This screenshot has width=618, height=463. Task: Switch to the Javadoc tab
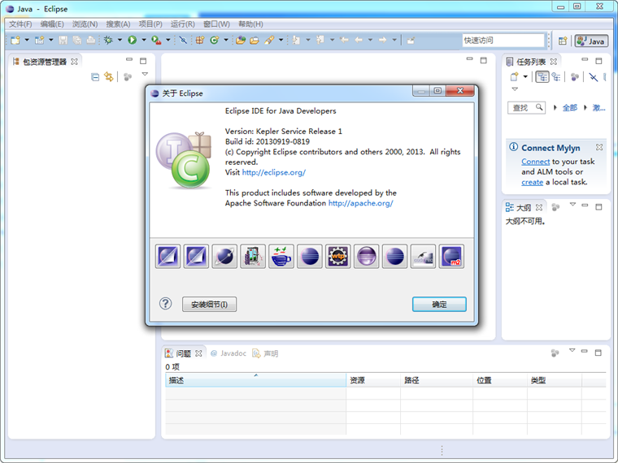228,353
